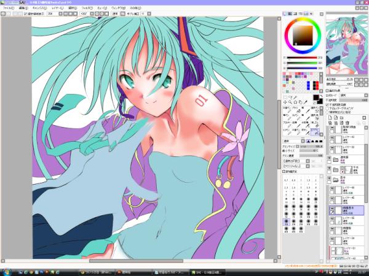This screenshot has width=369, height=276.
Task: Create a new normal layer
Action: tap(330, 118)
